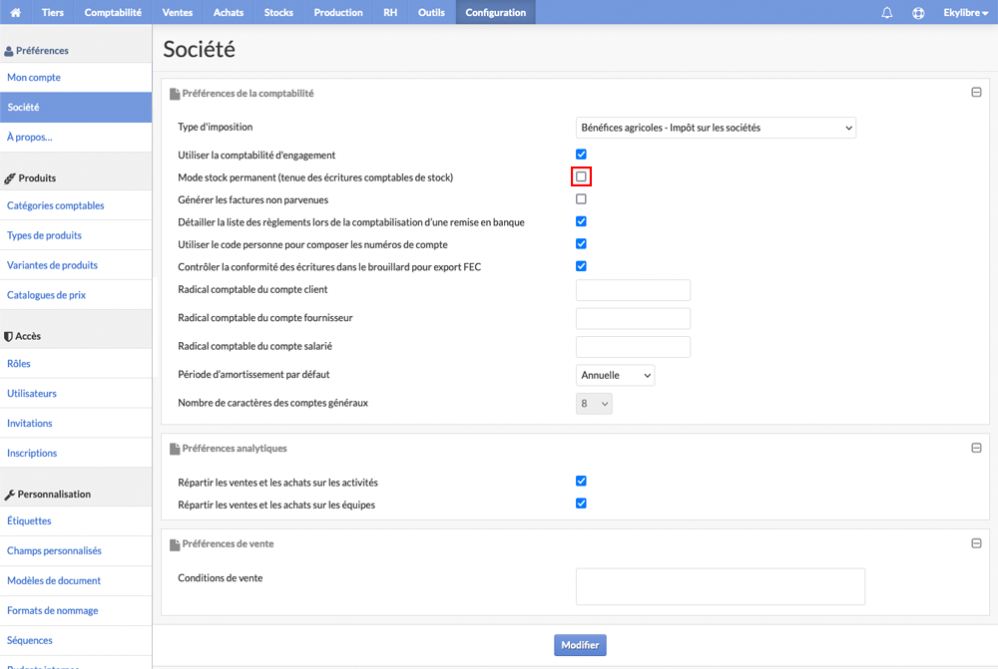Open Mon compte in sidebar
This screenshot has height=669, width=998.
pyautogui.click(x=76, y=78)
